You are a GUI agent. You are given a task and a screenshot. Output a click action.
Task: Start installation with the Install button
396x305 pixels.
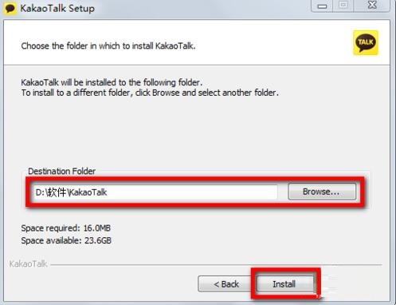[x=284, y=284]
